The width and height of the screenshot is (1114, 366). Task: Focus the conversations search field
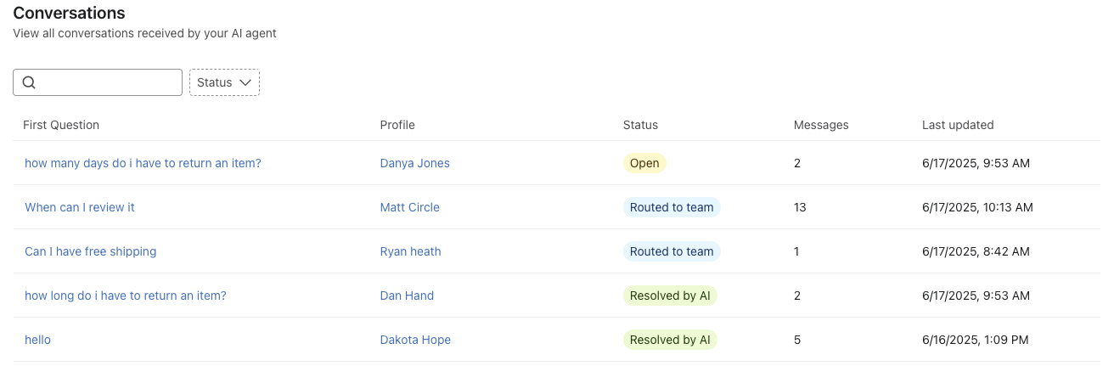(98, 82)
